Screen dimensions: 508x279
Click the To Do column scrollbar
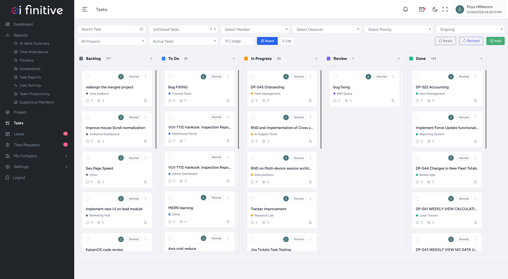(x=239, y=109)
